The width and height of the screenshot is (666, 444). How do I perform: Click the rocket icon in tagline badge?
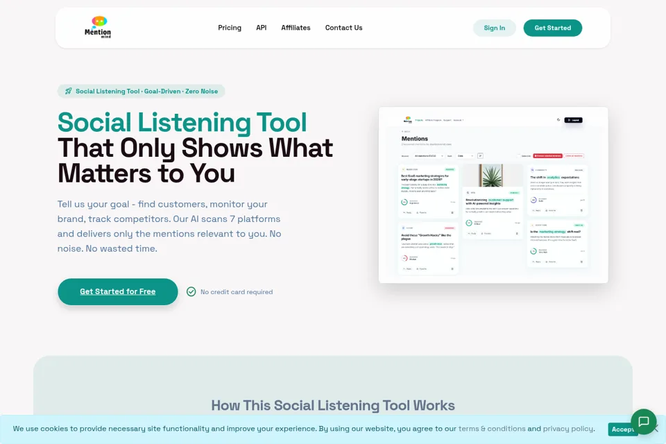tap(69, 91)
